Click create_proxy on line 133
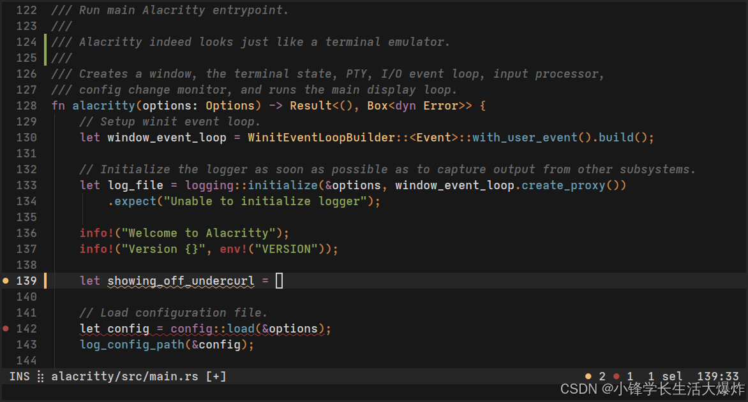748x402 pixels. pyautogui.click(x=564, y=185)
